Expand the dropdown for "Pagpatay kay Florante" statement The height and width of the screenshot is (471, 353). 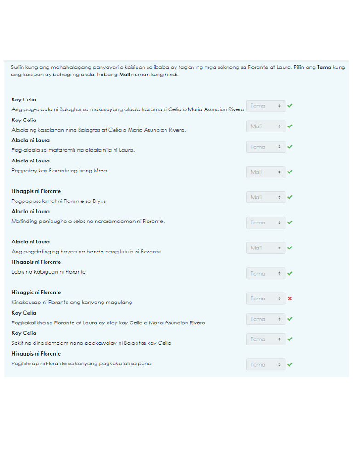coord(266,172)
